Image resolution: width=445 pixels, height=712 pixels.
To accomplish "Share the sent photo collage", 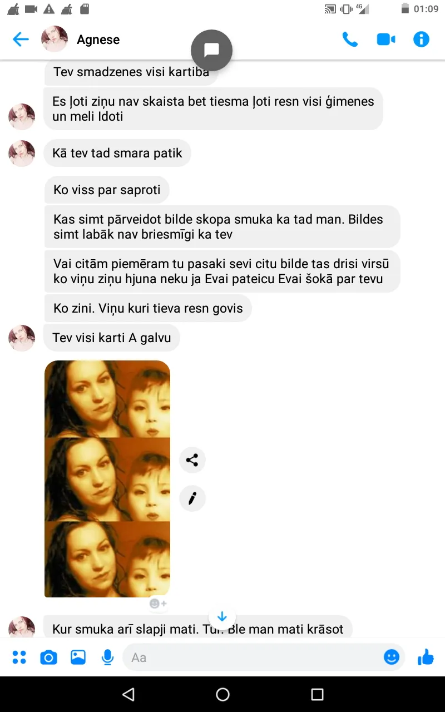I will (x=192, y=460).
